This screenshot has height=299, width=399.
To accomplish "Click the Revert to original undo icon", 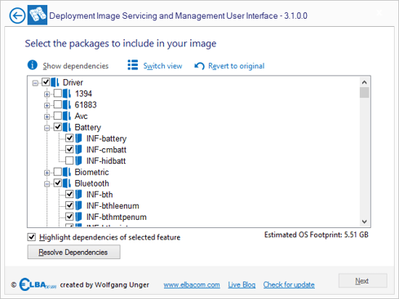I will (x=199, y=66).
